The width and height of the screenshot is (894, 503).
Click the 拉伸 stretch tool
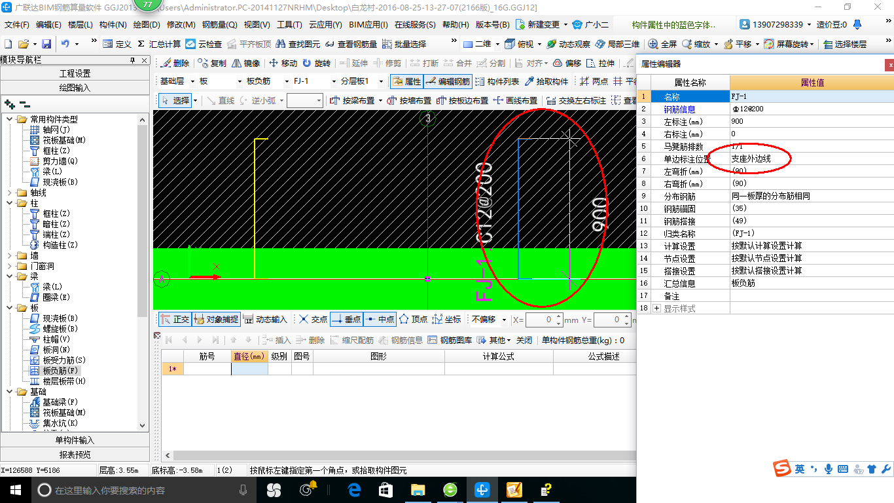tap(600, 63)
